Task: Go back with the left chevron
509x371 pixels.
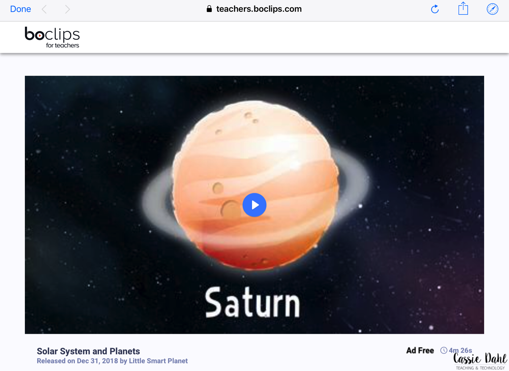Action: 44,9
